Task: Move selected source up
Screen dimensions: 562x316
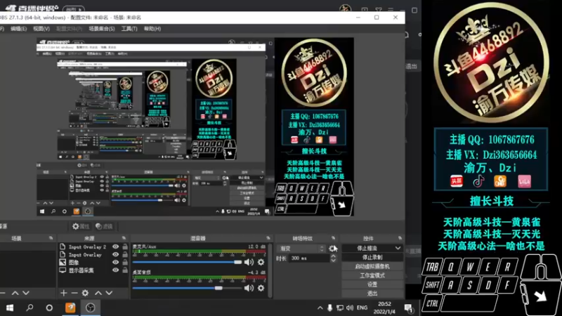Action: tap(98, 293)
